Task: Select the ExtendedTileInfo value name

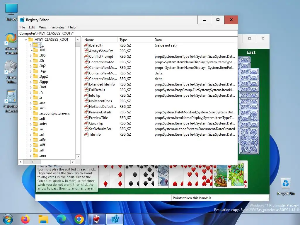Action: click(x=102, y=84)
